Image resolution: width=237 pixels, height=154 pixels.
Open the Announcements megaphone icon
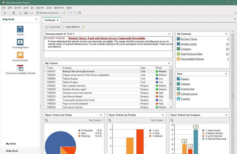(20, 55)
